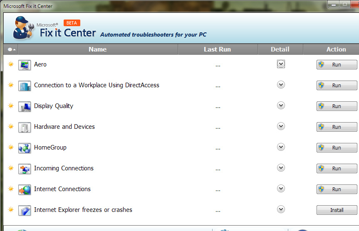Click the orange BETA badge
The height and width of the screenshot is (231, 359).
[x=72, y=23]
